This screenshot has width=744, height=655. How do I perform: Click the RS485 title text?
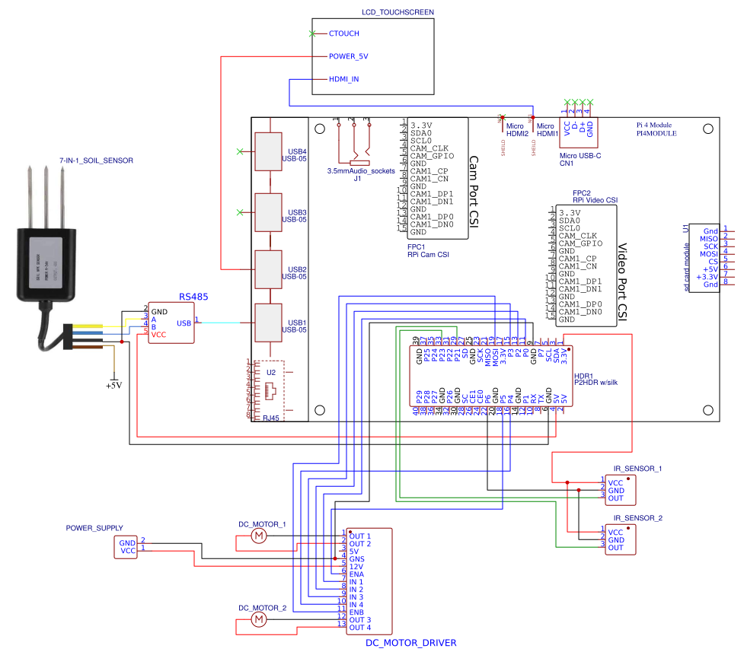click(193, 297)
